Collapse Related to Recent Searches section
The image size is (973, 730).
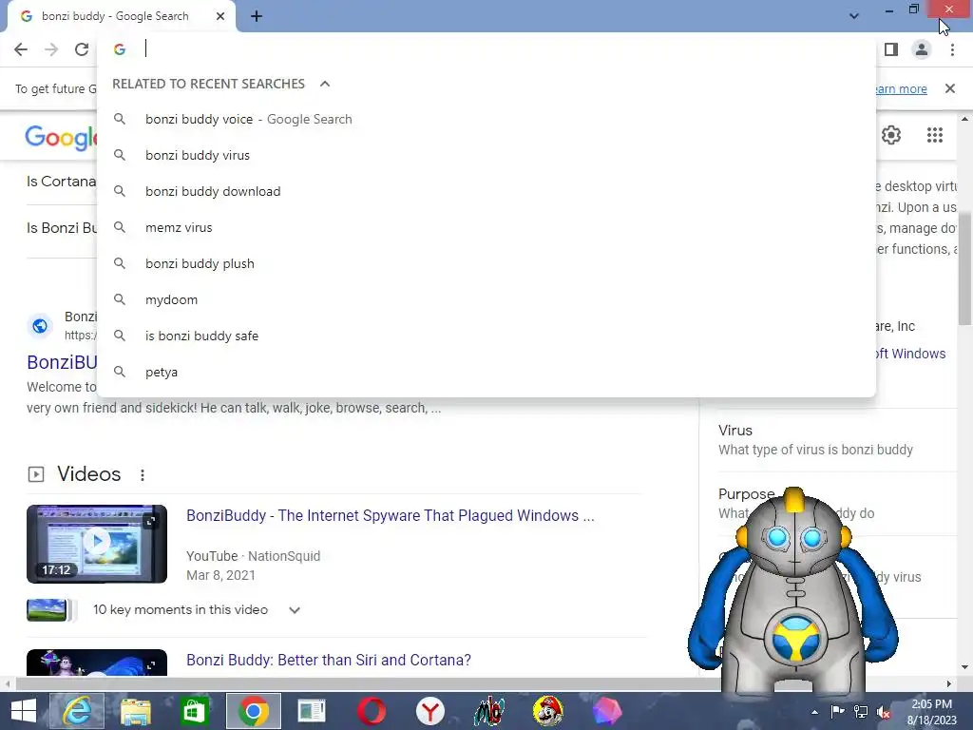[325, 84]
